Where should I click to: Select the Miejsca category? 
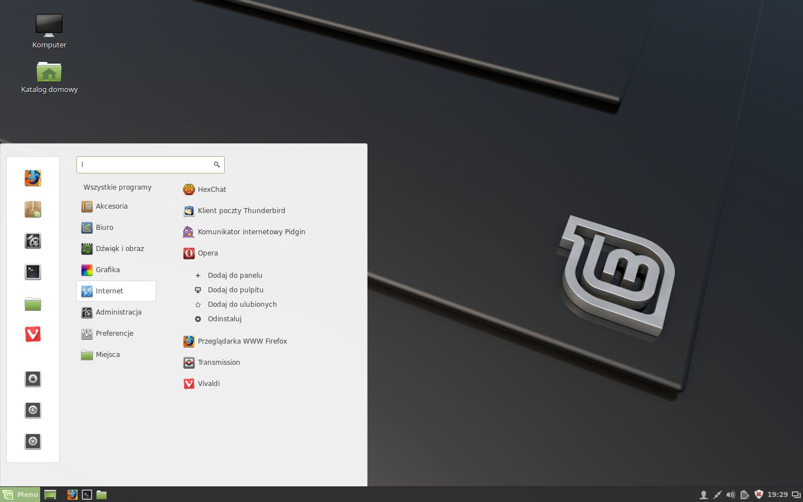click(x=116, y=355)
